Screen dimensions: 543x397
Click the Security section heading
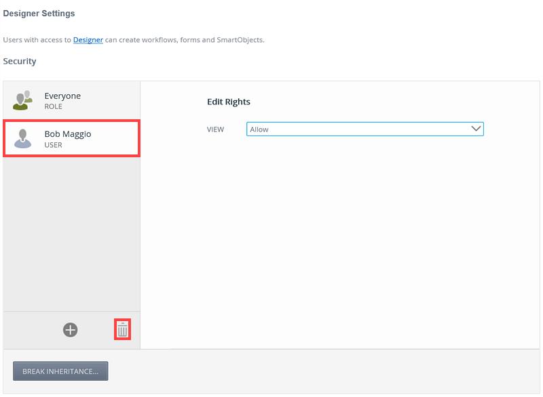coord(20,62)
